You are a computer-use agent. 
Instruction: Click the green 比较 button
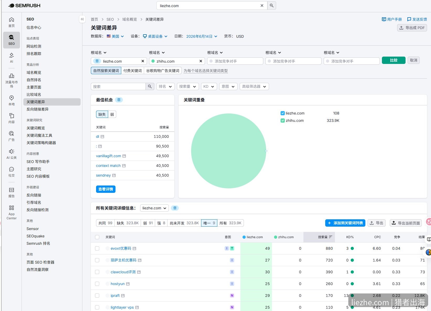393,60
